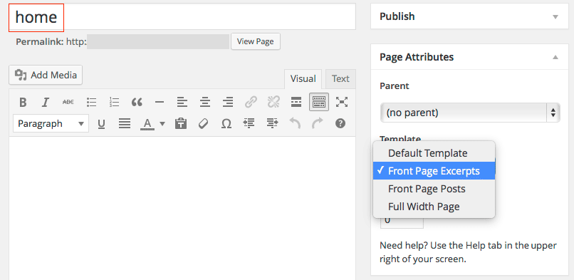Viewport: 574px width, 280px height.
Task: Insert a bulleted list
Action: click(x=91, y=102)
